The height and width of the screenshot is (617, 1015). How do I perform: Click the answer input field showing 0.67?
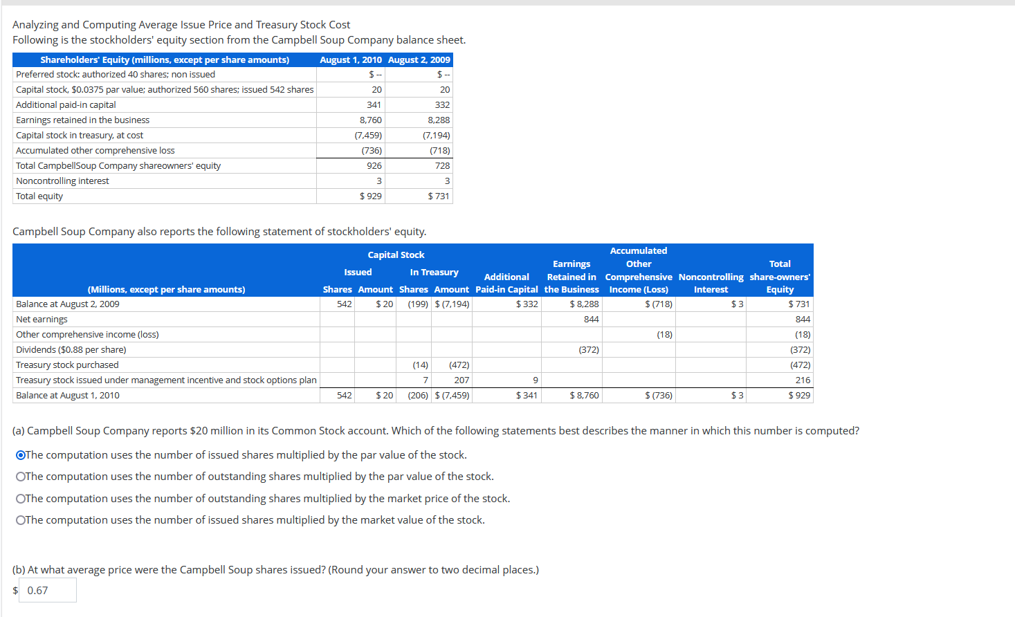coord(47,590)
